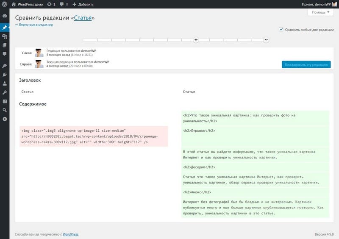The height and width of the screenshot is (239, 339).
Task: Open the Comments icon in the sidebar
Action: [x=5, y=54]
